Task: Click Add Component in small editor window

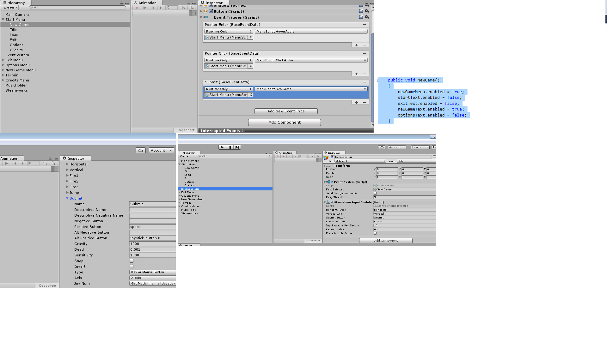Action: pyautogui.click(x=386, y=241)
